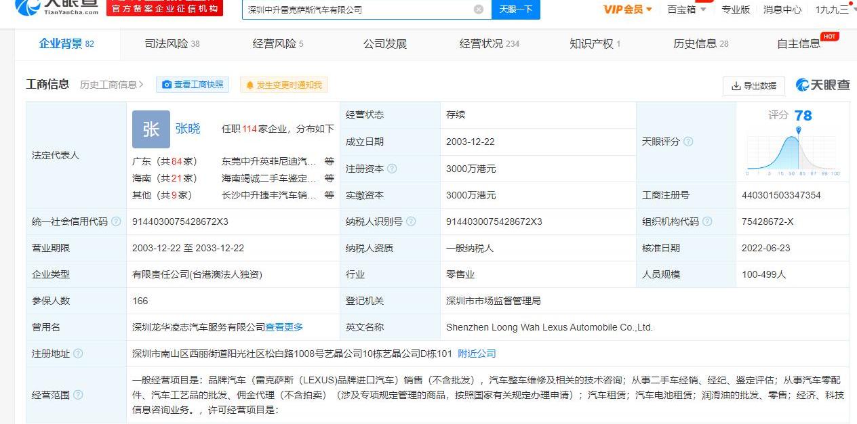Select the credit code value 9144030075428672X3 in 统一社会信用代码 row
Screen dimensions: 857x424
180,221
